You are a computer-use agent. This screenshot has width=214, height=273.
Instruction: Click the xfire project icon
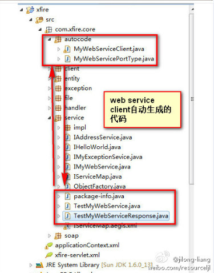pos(30,10)
